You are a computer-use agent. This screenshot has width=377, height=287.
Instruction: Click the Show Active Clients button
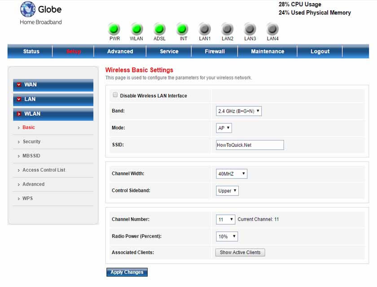click(241, 252)
